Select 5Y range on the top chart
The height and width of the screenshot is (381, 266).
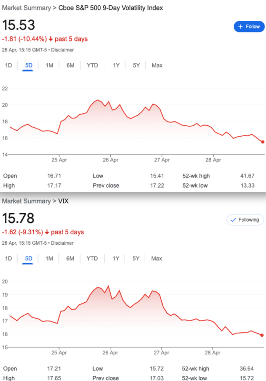click(137, 65)
